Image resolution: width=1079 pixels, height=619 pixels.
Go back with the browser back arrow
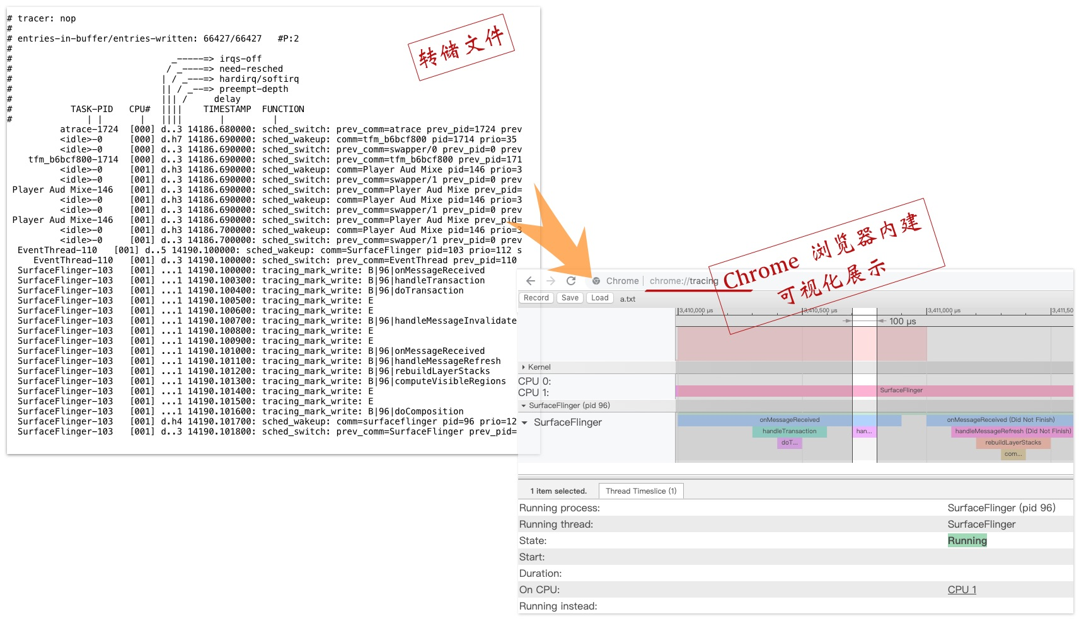click(531, 281)
